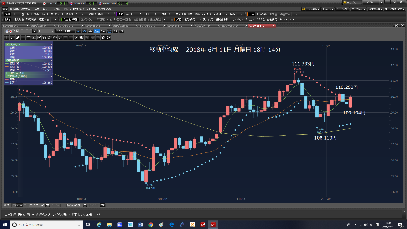Screen dimensions: 407x229
Task: Switch chart price to Bid
Action: (97, 31)
